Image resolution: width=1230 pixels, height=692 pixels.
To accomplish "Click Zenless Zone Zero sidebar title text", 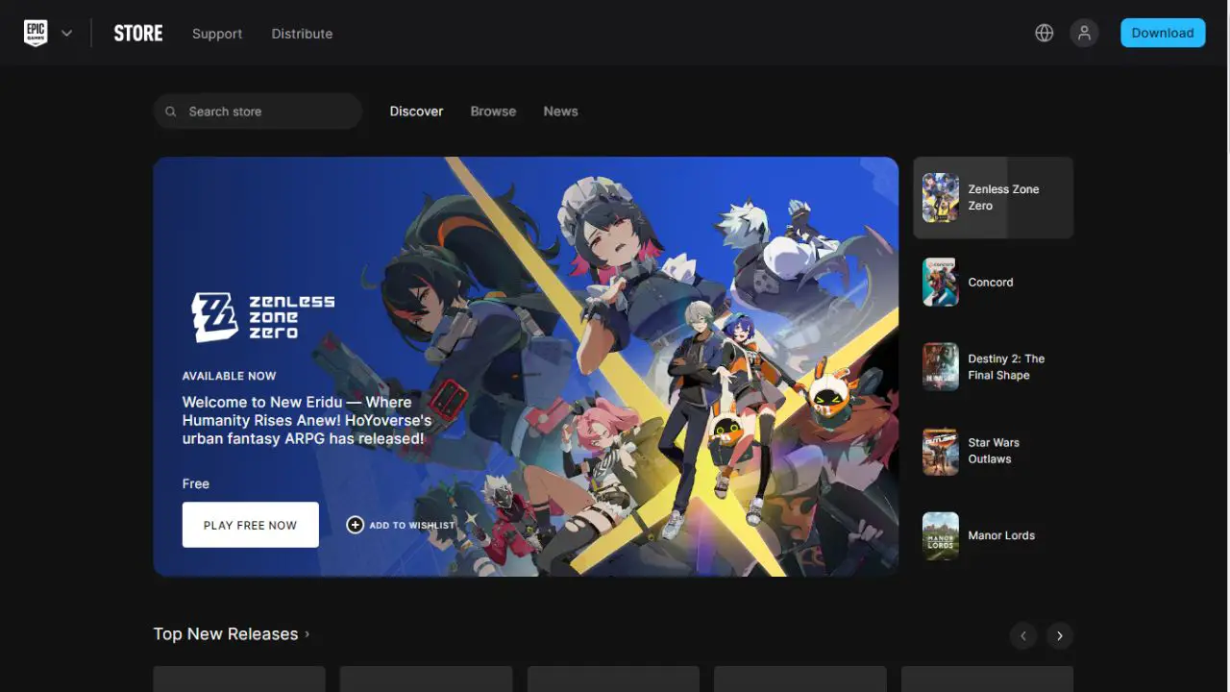I will point(1003,197).
